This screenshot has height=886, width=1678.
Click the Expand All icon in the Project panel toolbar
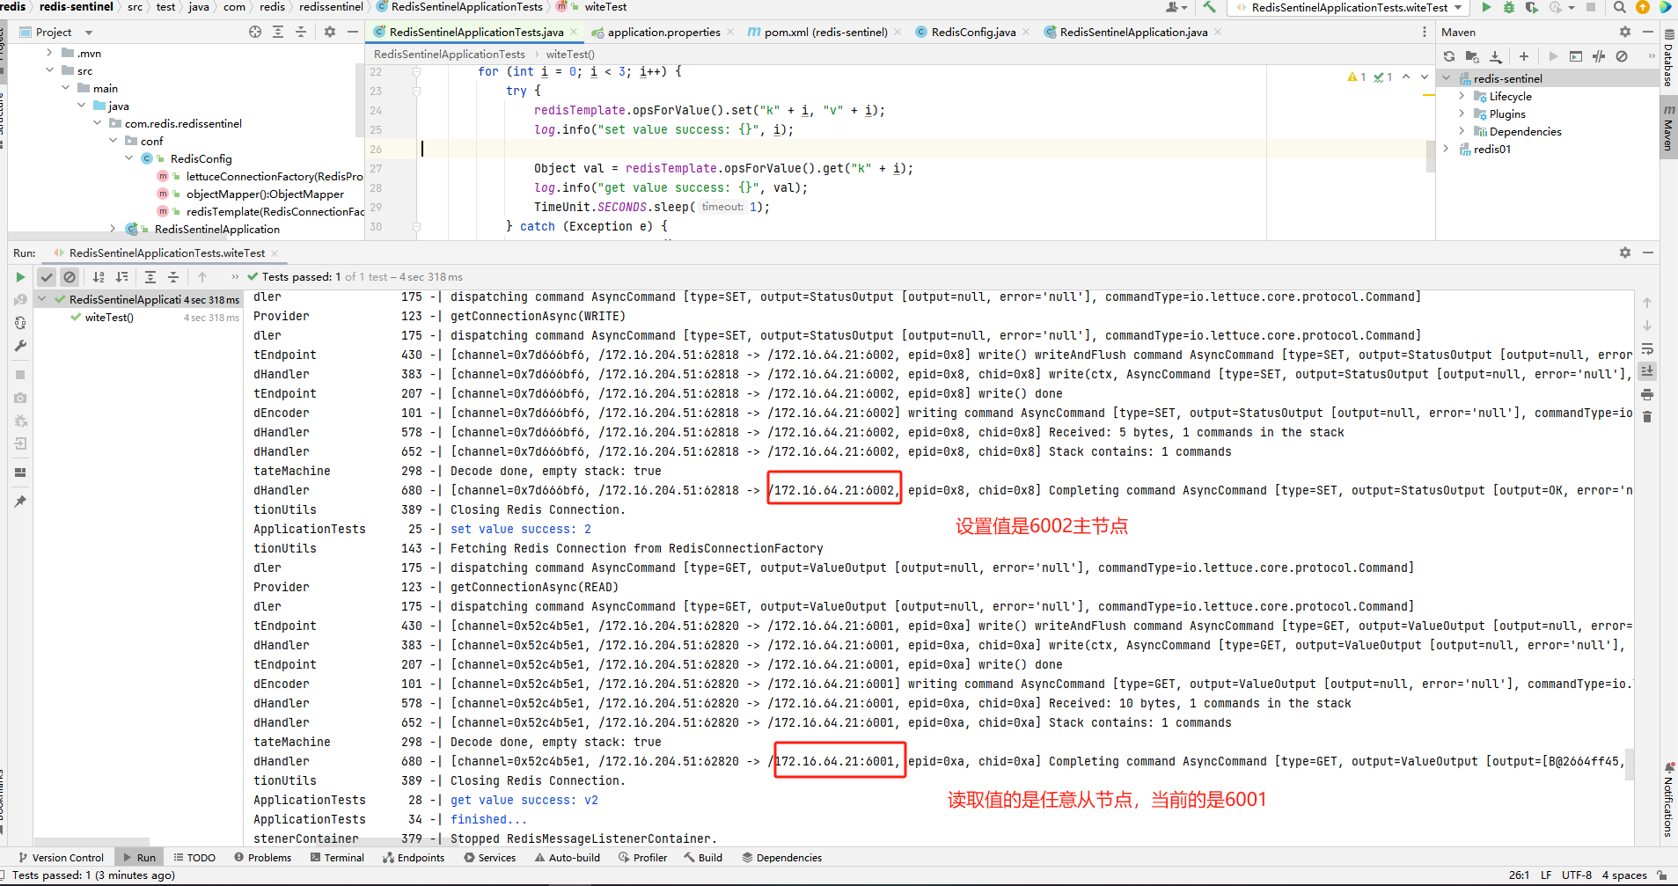278,32
